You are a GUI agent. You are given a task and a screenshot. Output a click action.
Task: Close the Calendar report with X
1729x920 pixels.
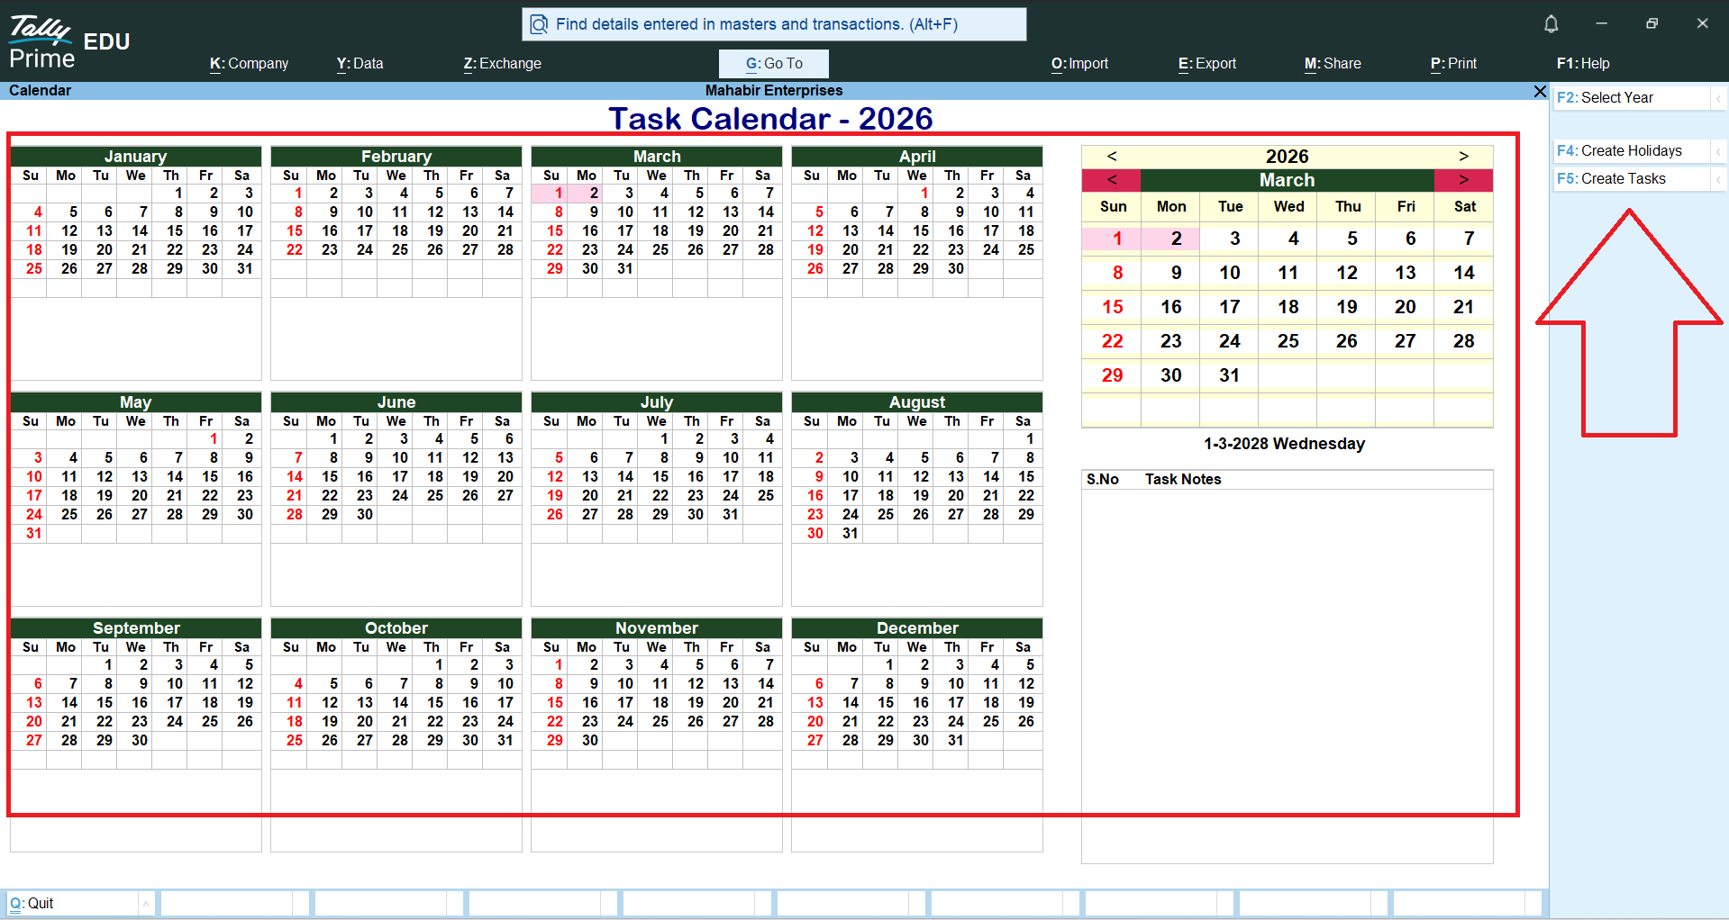click(1540, 91)
